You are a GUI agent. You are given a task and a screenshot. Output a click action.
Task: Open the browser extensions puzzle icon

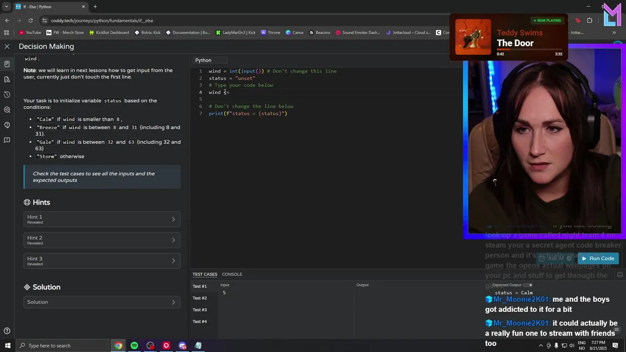[589, 21]
